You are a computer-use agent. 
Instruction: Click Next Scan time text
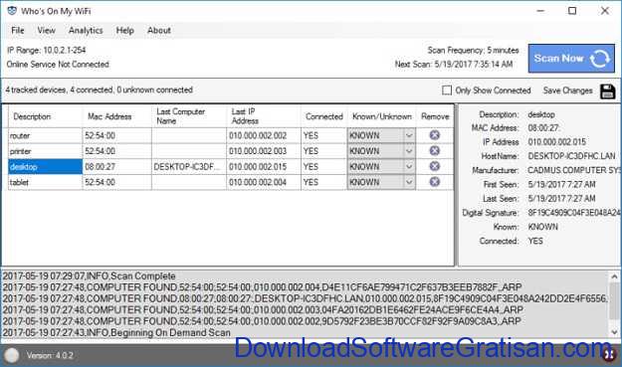click(454, 64)
